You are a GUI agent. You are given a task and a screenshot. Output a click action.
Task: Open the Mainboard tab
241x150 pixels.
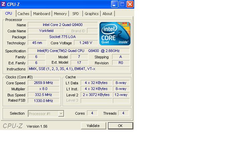42,14
